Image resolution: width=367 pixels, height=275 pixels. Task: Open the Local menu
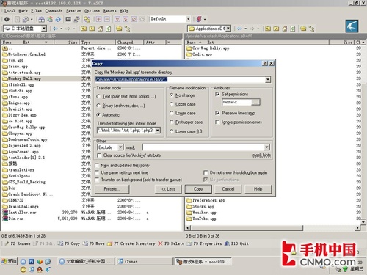(10, 11)
